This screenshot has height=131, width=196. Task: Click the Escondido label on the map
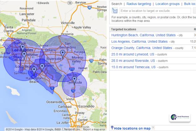coord(86,106)
